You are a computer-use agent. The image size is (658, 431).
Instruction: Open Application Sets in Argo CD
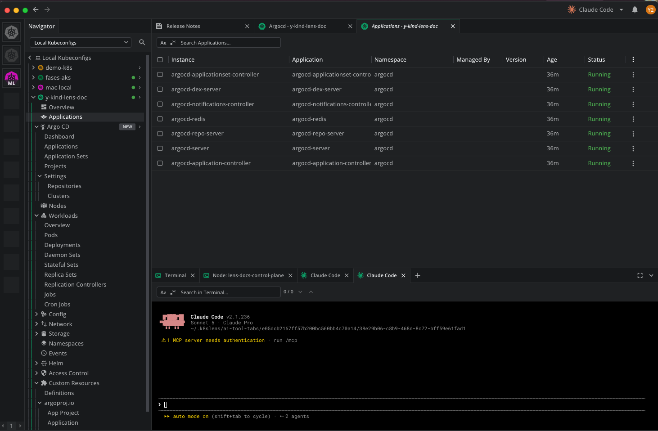pos(66,157)
